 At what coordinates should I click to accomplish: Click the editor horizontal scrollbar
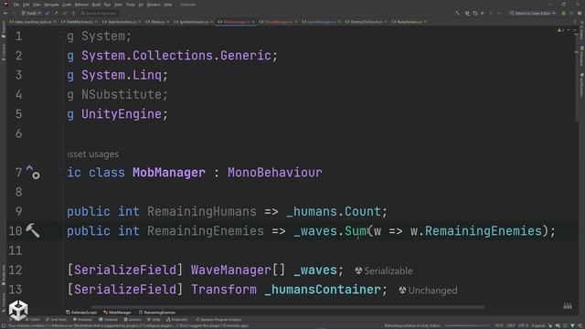[287, 307]
